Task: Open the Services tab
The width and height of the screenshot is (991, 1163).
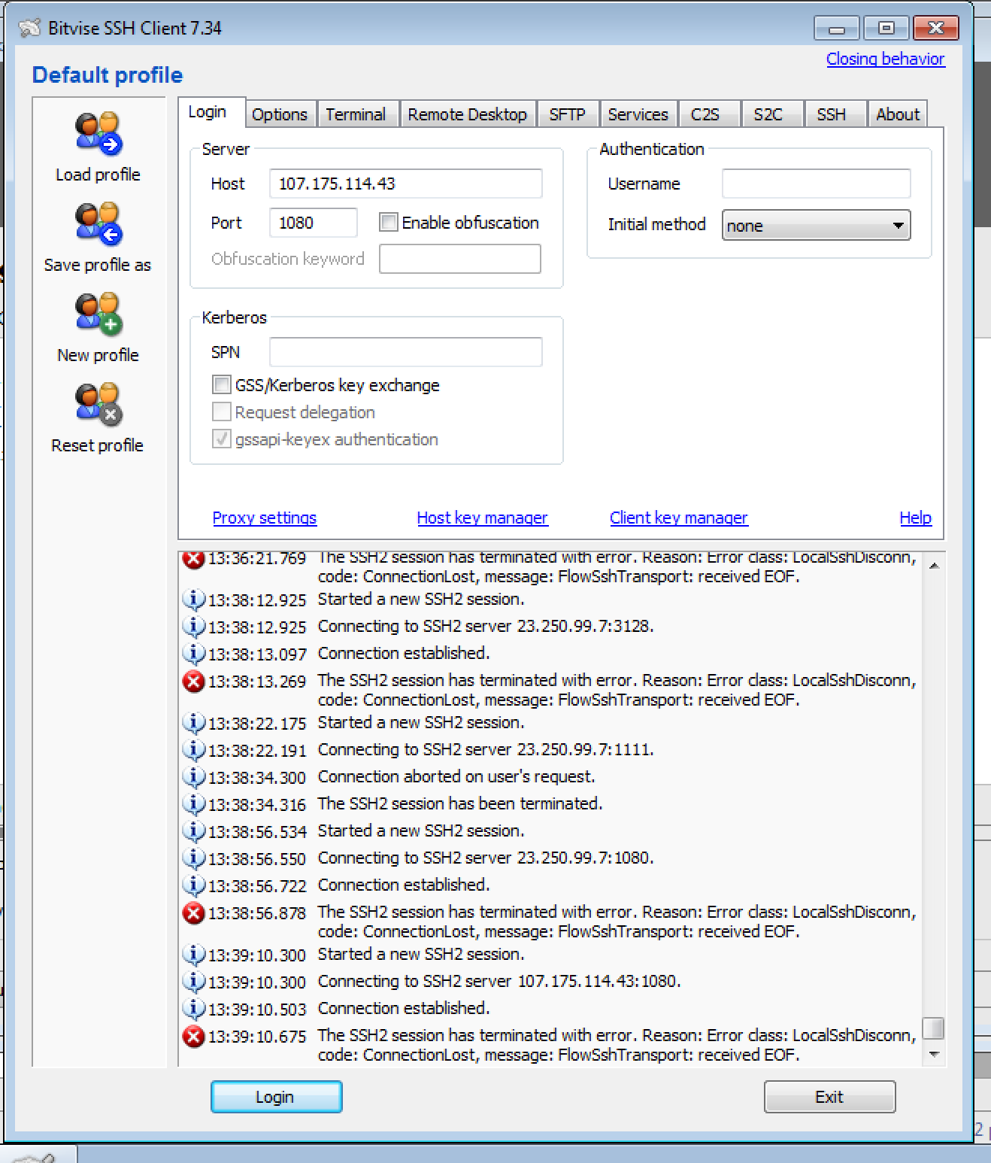Action: pyautogui.click(x=638, y=114)
